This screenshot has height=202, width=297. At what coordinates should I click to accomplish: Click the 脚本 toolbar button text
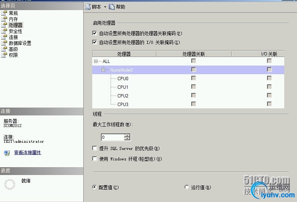click(x=96, y=7)
